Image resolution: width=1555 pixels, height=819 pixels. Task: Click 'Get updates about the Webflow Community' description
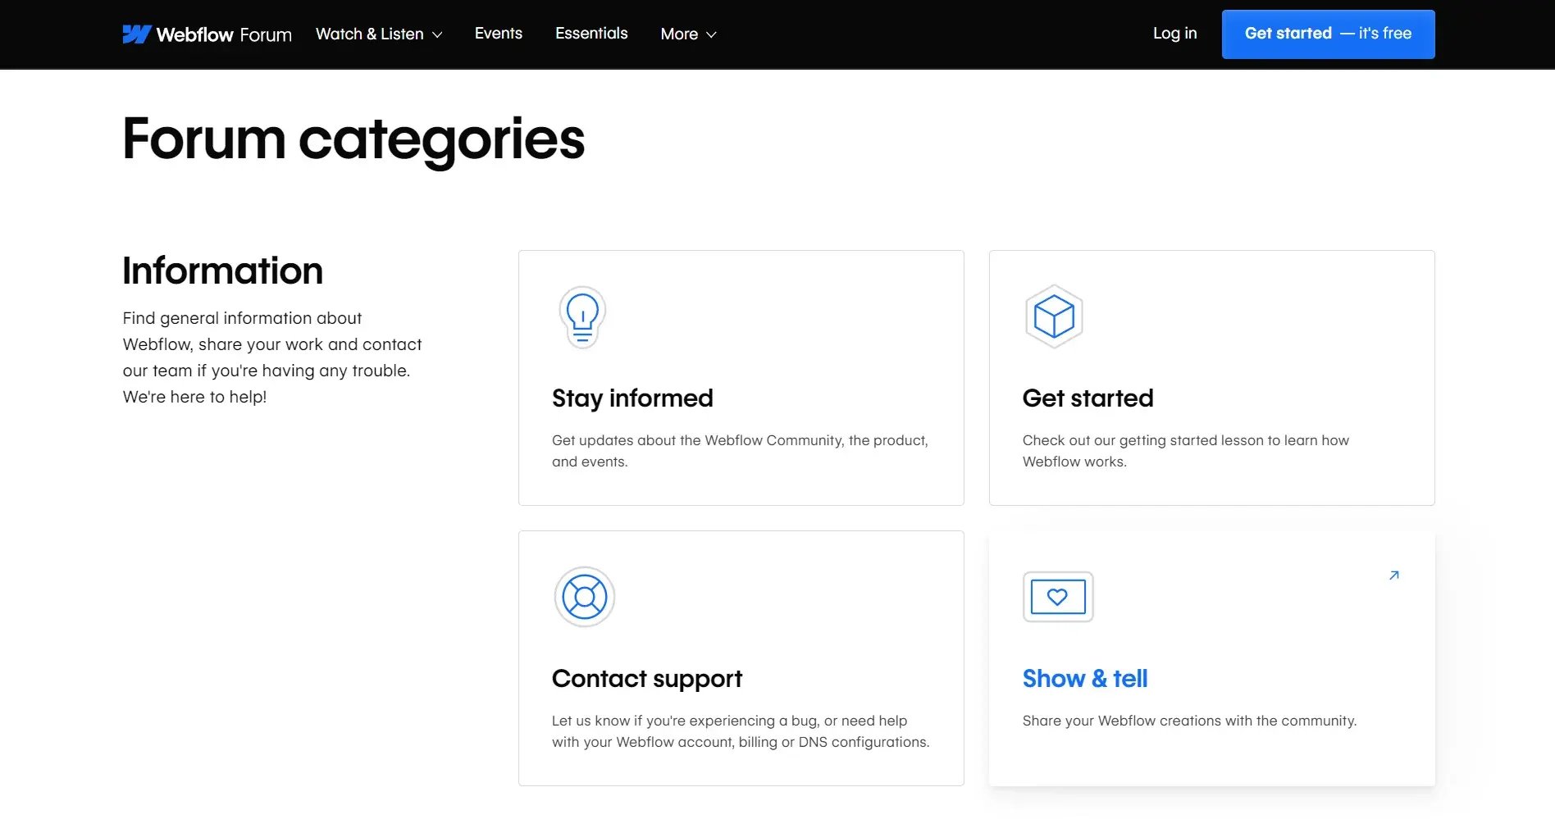740,451
